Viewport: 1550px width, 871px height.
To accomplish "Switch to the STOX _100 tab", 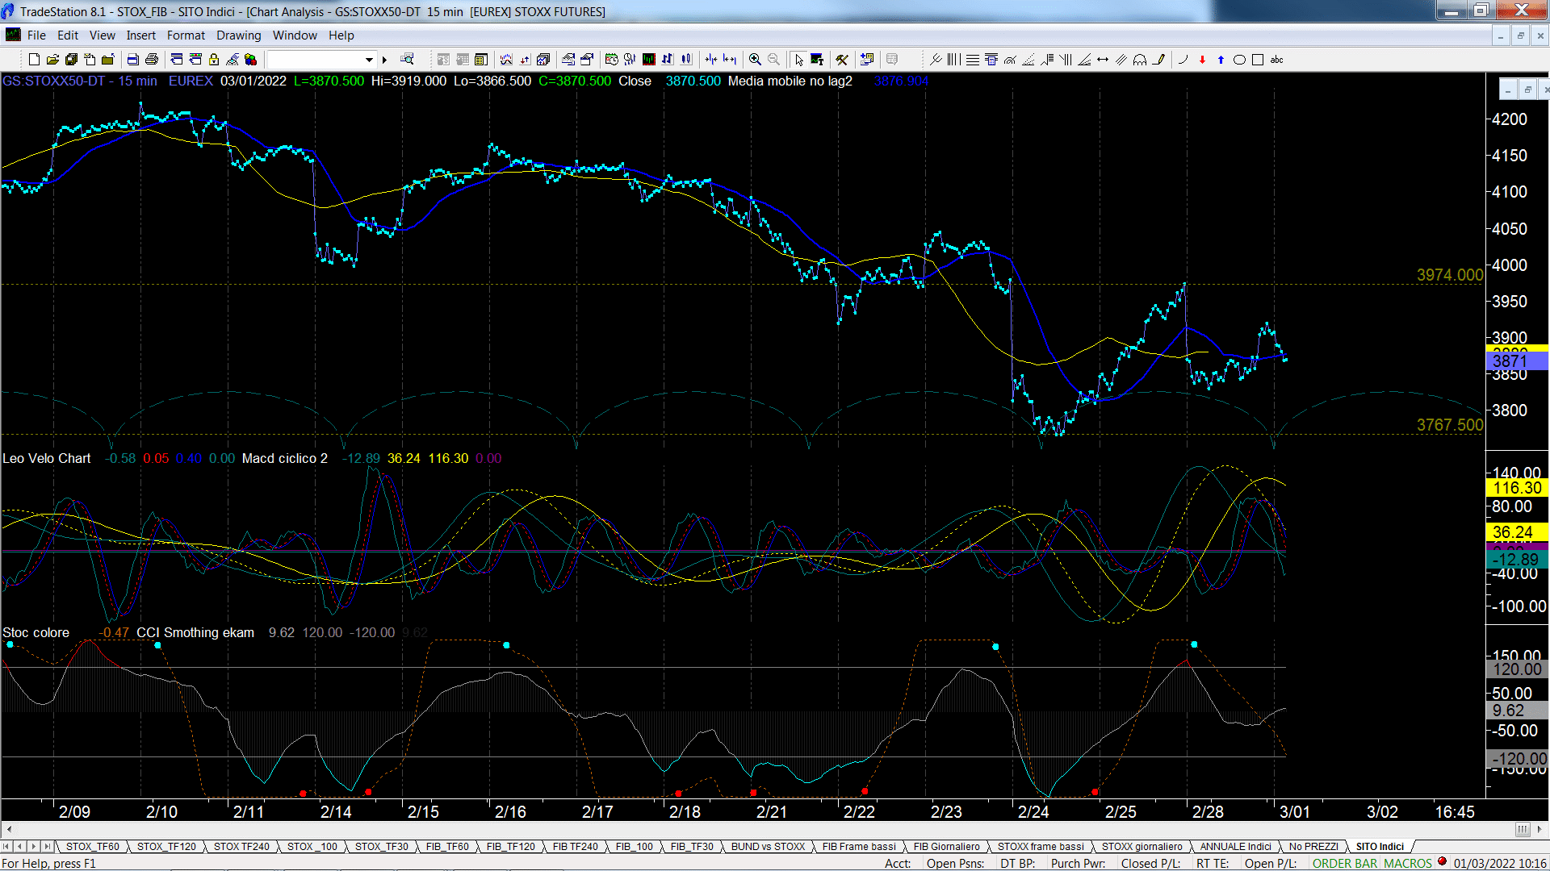I will [x=312, y=846].
